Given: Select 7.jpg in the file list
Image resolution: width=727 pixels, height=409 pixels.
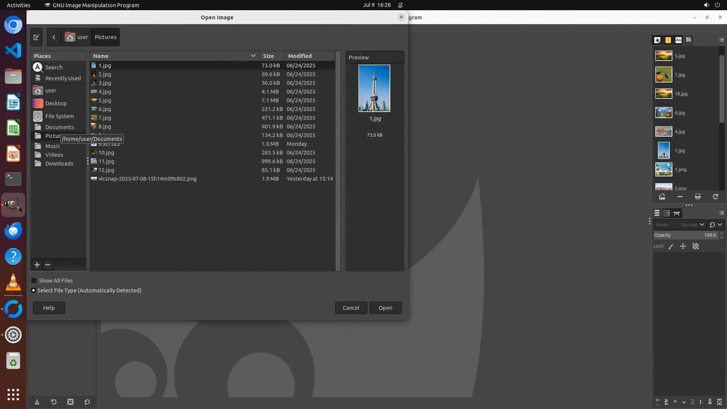Looking at the screenshot, I should 105,118.
